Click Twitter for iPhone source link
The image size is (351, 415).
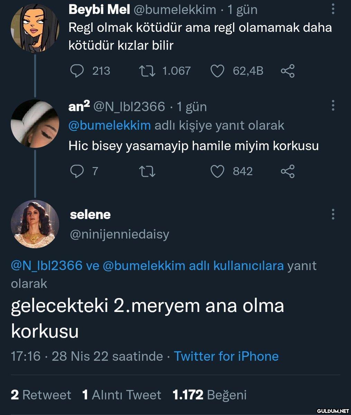[226, 356]
